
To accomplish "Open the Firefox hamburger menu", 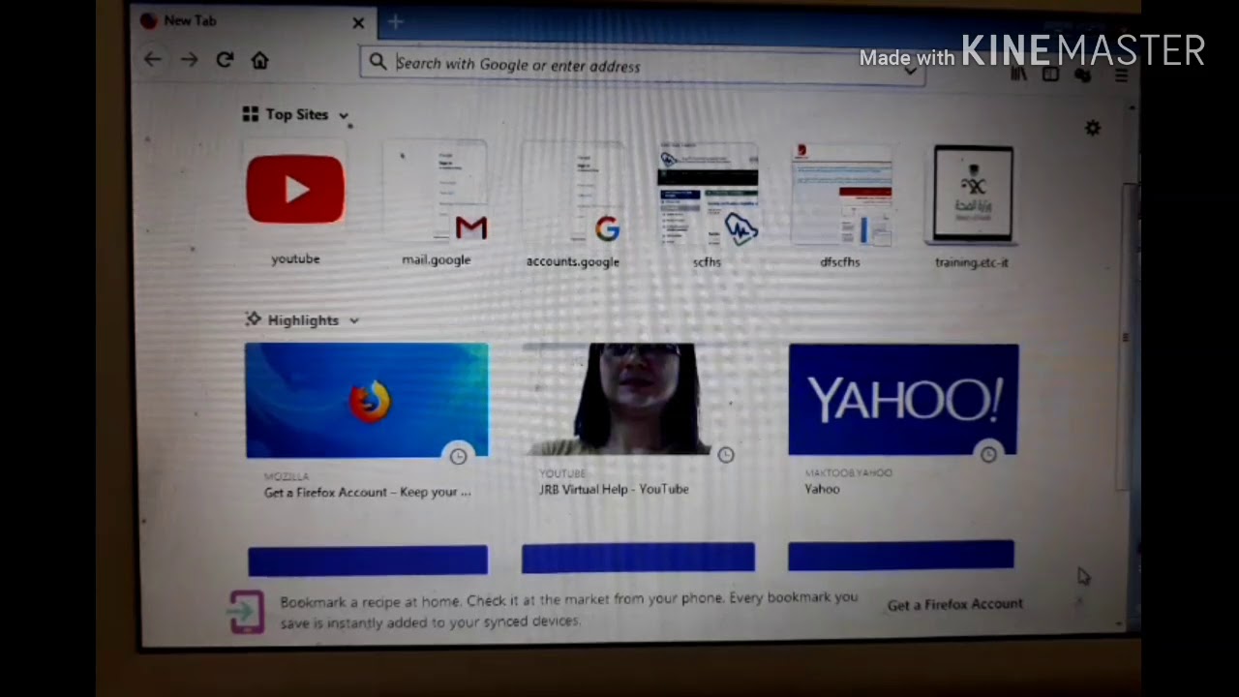I will coord(1121,75).
